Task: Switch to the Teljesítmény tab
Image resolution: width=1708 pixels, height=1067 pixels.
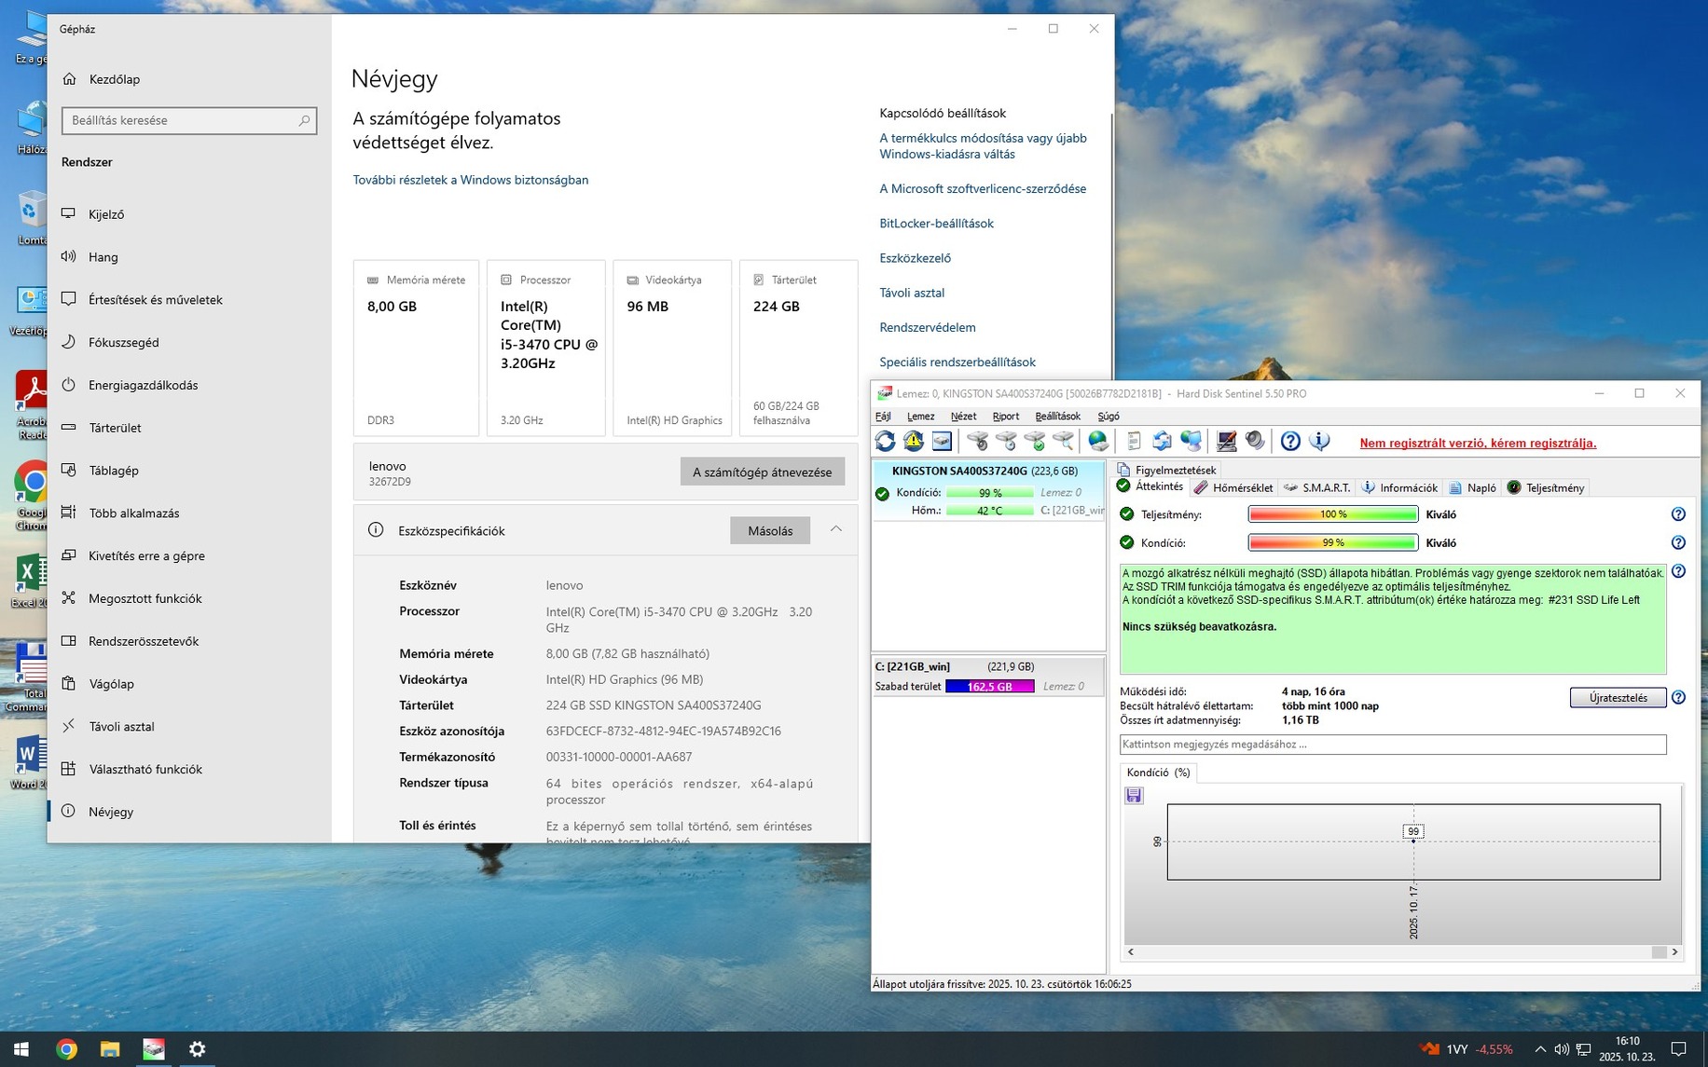Action: pyautogui.click(x=1546, y=487)
